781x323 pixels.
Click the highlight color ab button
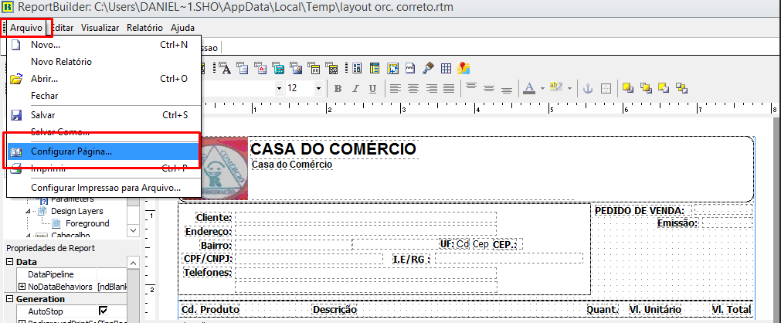[x=556, y=87]
